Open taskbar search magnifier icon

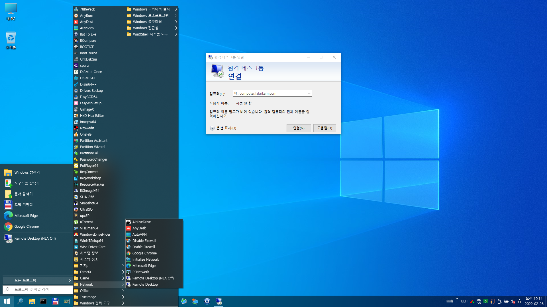pos(20,301)
